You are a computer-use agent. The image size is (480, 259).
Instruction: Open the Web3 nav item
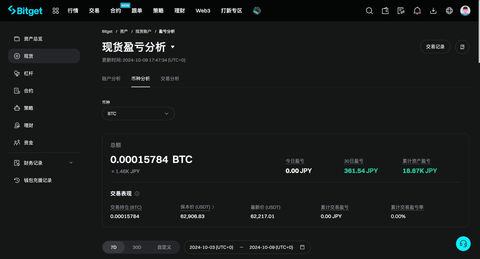pos(203,10)
